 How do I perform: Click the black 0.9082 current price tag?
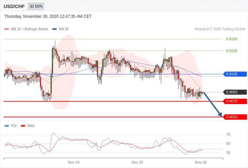(x=235, y=92)
